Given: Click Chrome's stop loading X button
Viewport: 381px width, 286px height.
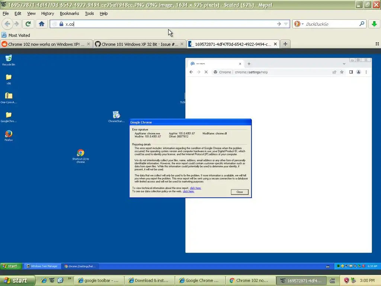Looking at the screenshot, I should point(206,72).
